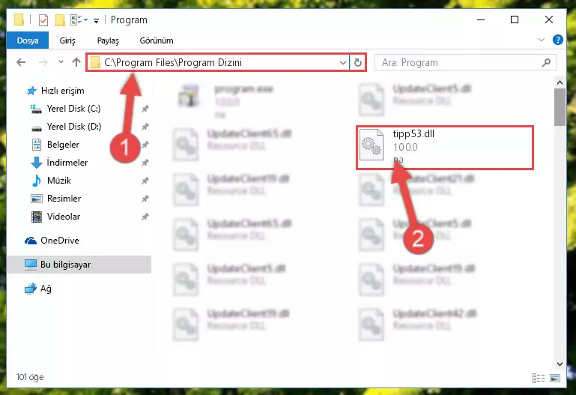
Task: Open the Paylaş ribbon tab
Action: click(x=108, y=40)
